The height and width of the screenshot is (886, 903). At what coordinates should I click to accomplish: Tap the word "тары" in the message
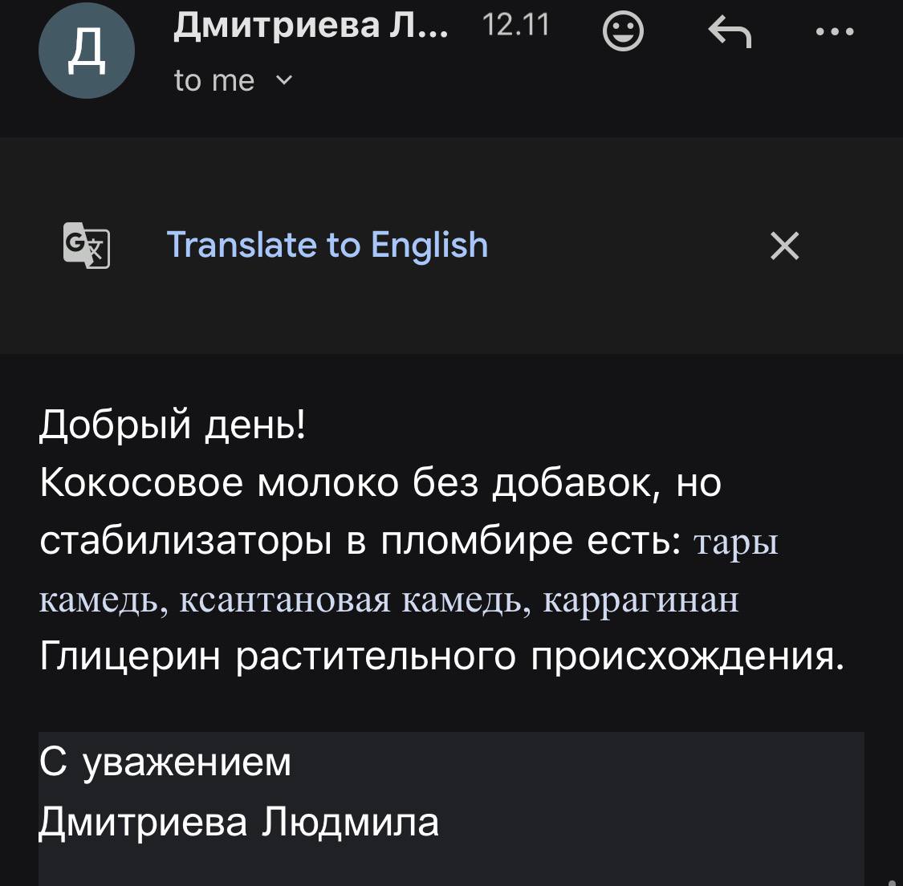point(735,543)
